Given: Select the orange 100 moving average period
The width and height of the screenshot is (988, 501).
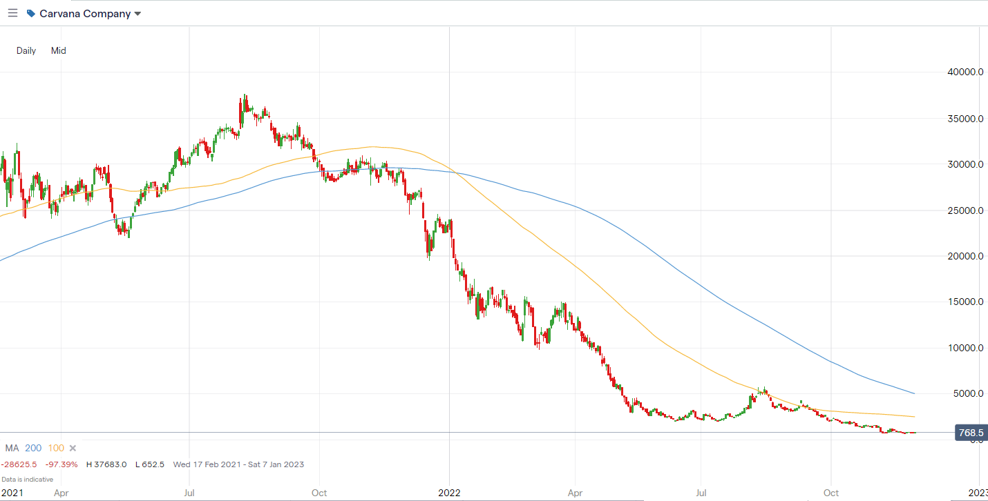Looking at the screenshot, I should [x=56, y=448].
